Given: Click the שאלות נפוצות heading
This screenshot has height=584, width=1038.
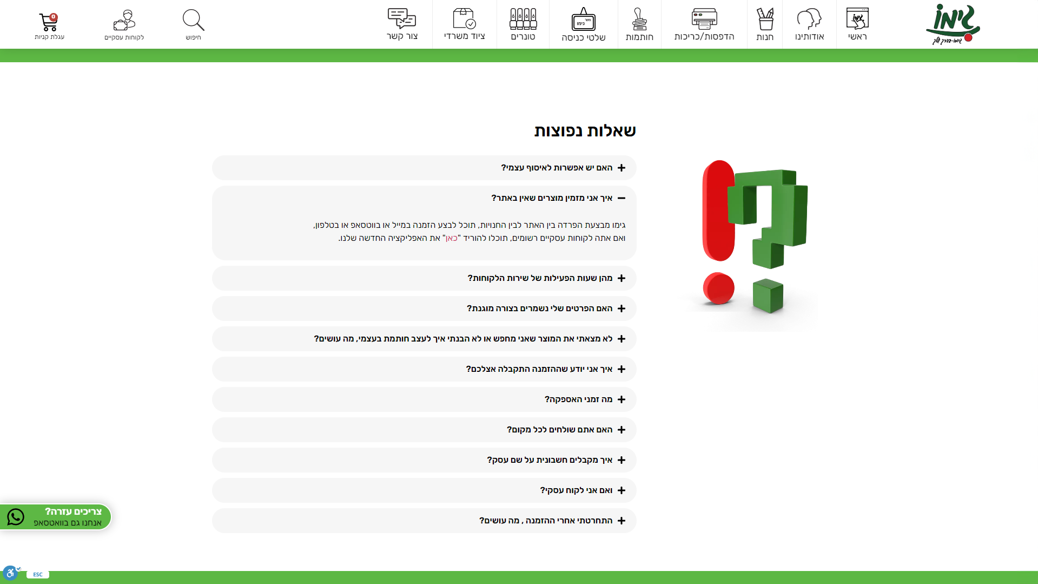Looking at the screenshot, I should pyautogui.click(x=585, y=130).
